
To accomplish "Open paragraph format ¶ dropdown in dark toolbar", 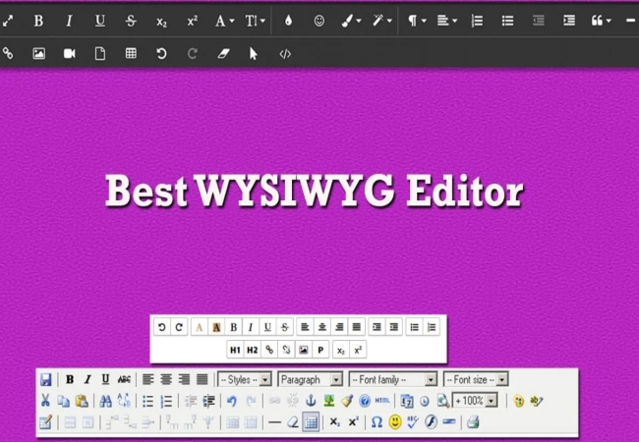I will (417, 21).
